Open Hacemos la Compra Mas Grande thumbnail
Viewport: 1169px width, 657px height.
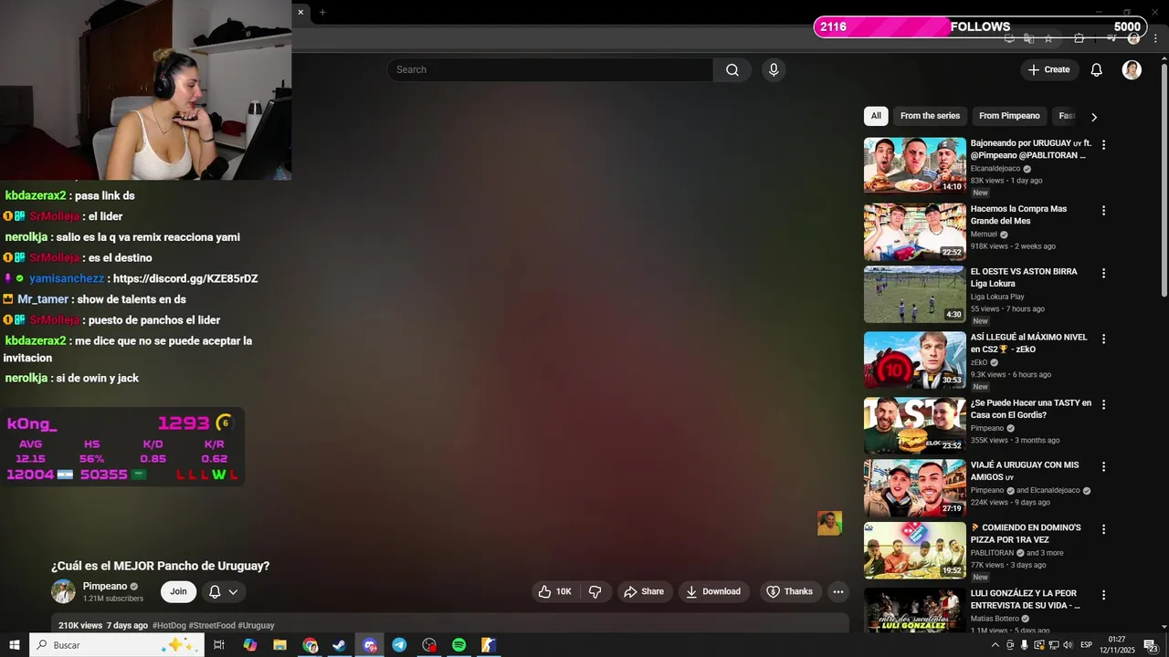[x=914, y=232]
